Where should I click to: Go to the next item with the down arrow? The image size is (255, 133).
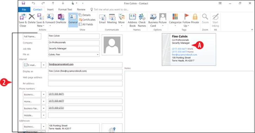pos(63,3)
